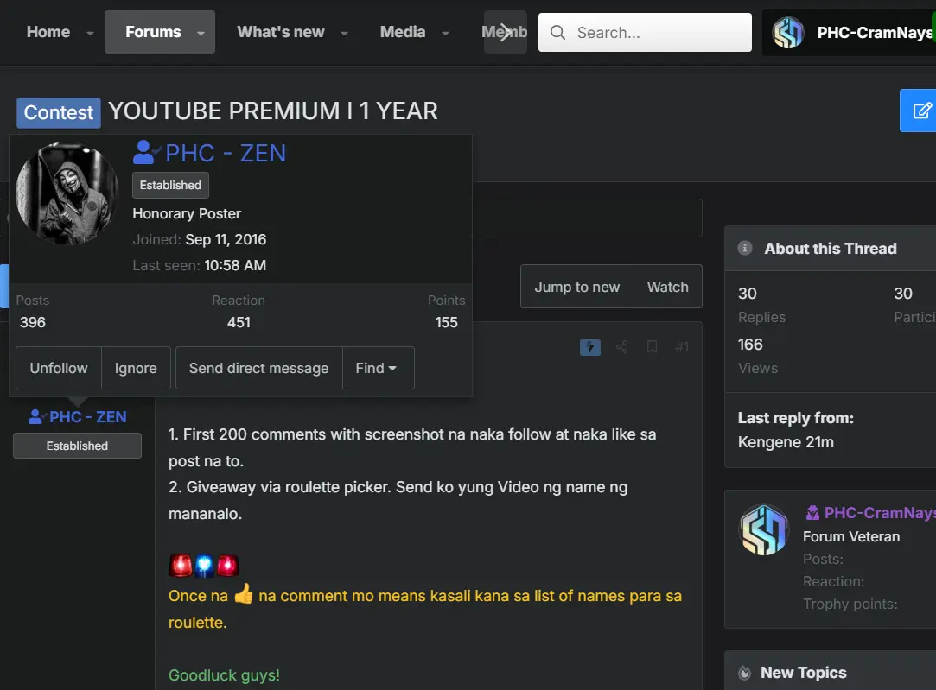Open PHC - ZEN profile name in popup
936x690 pixels.
[226, 153]
